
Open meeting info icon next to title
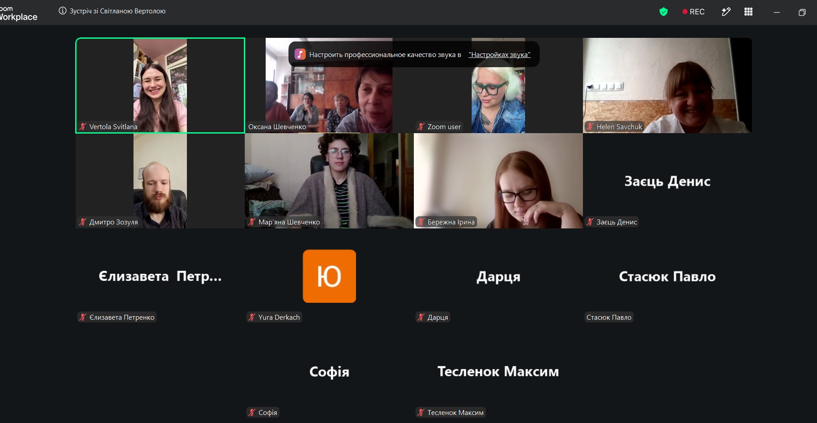(x=63, y=11)
